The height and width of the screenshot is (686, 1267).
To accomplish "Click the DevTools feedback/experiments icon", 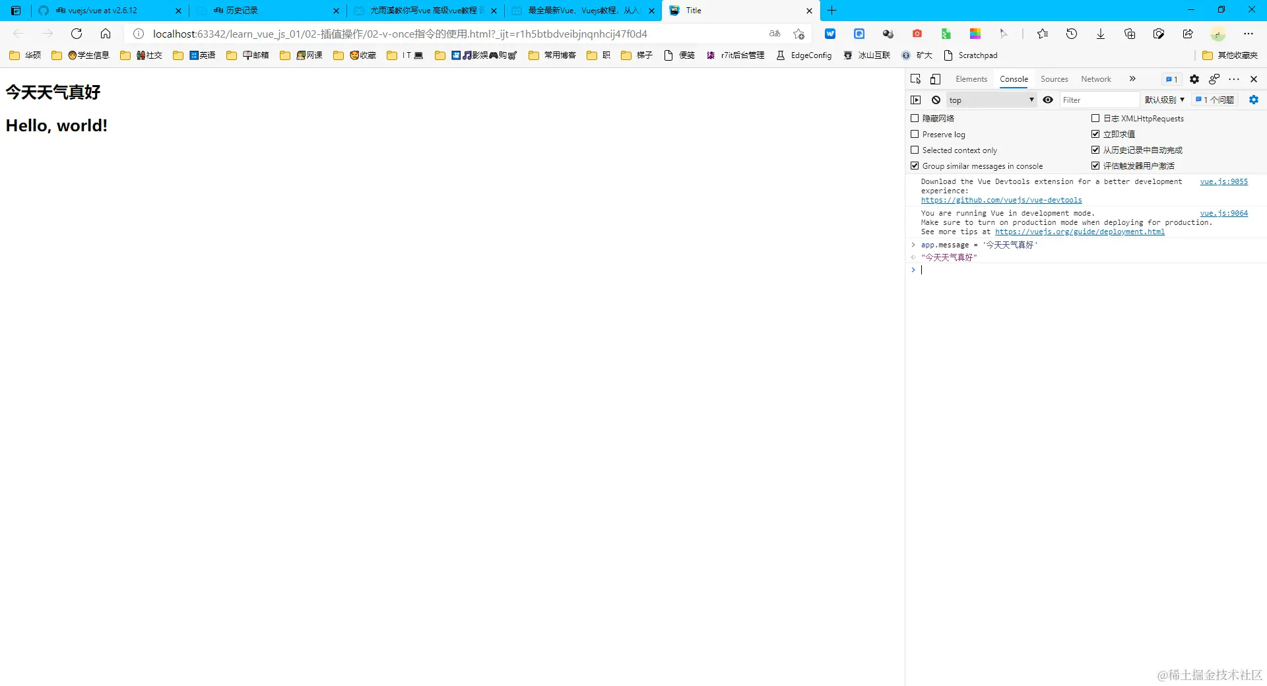I will pos(1214,79).
